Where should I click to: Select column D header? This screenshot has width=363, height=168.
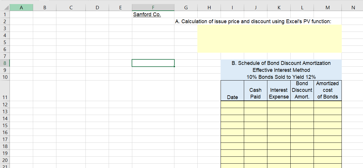point(97,8)
